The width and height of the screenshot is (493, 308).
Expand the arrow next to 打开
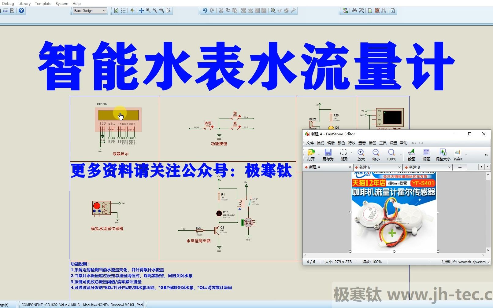pos(319,155)
